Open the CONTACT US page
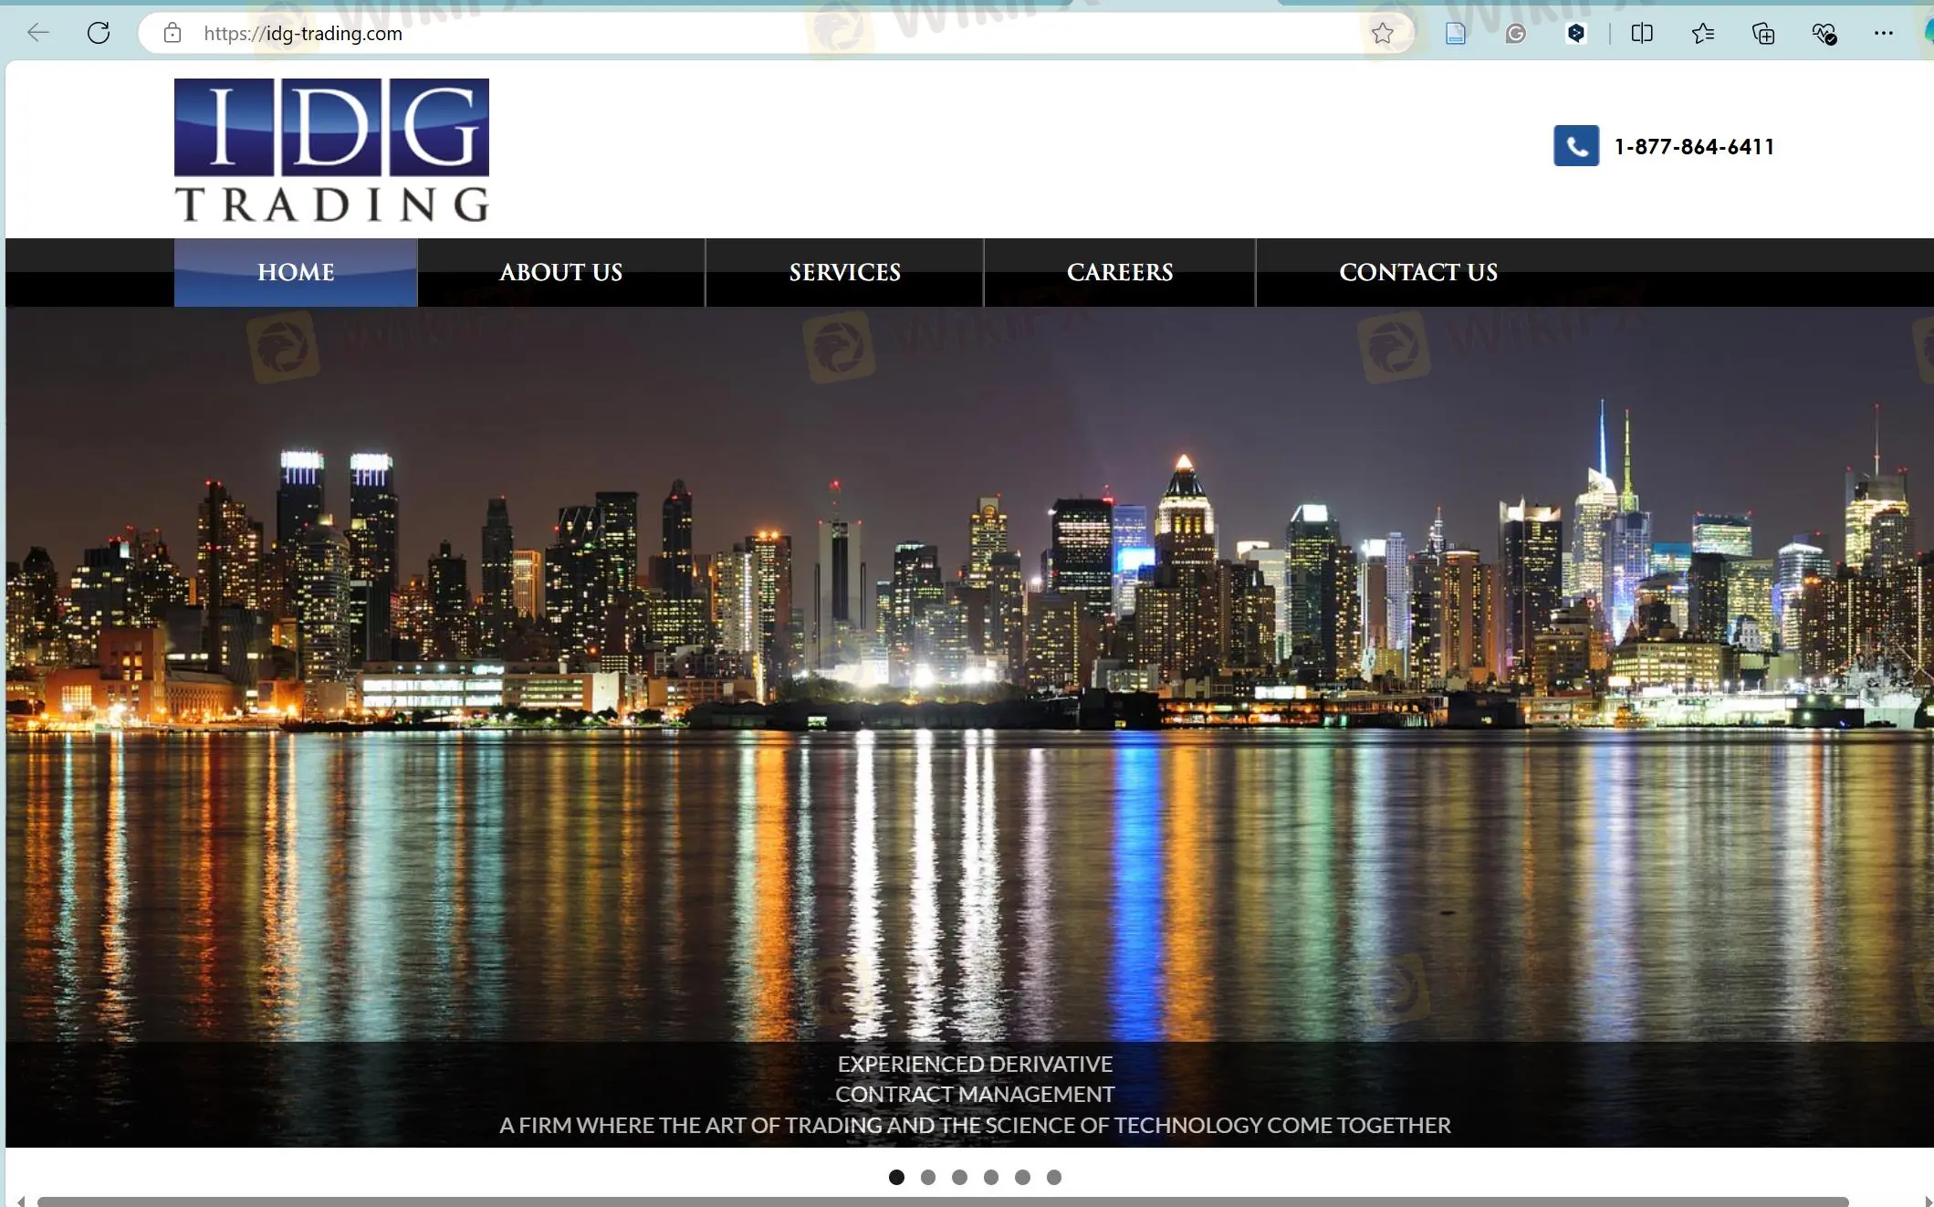Image resolution: width=1934 pixels, height=1207 pixels. tap(1417, 272)
